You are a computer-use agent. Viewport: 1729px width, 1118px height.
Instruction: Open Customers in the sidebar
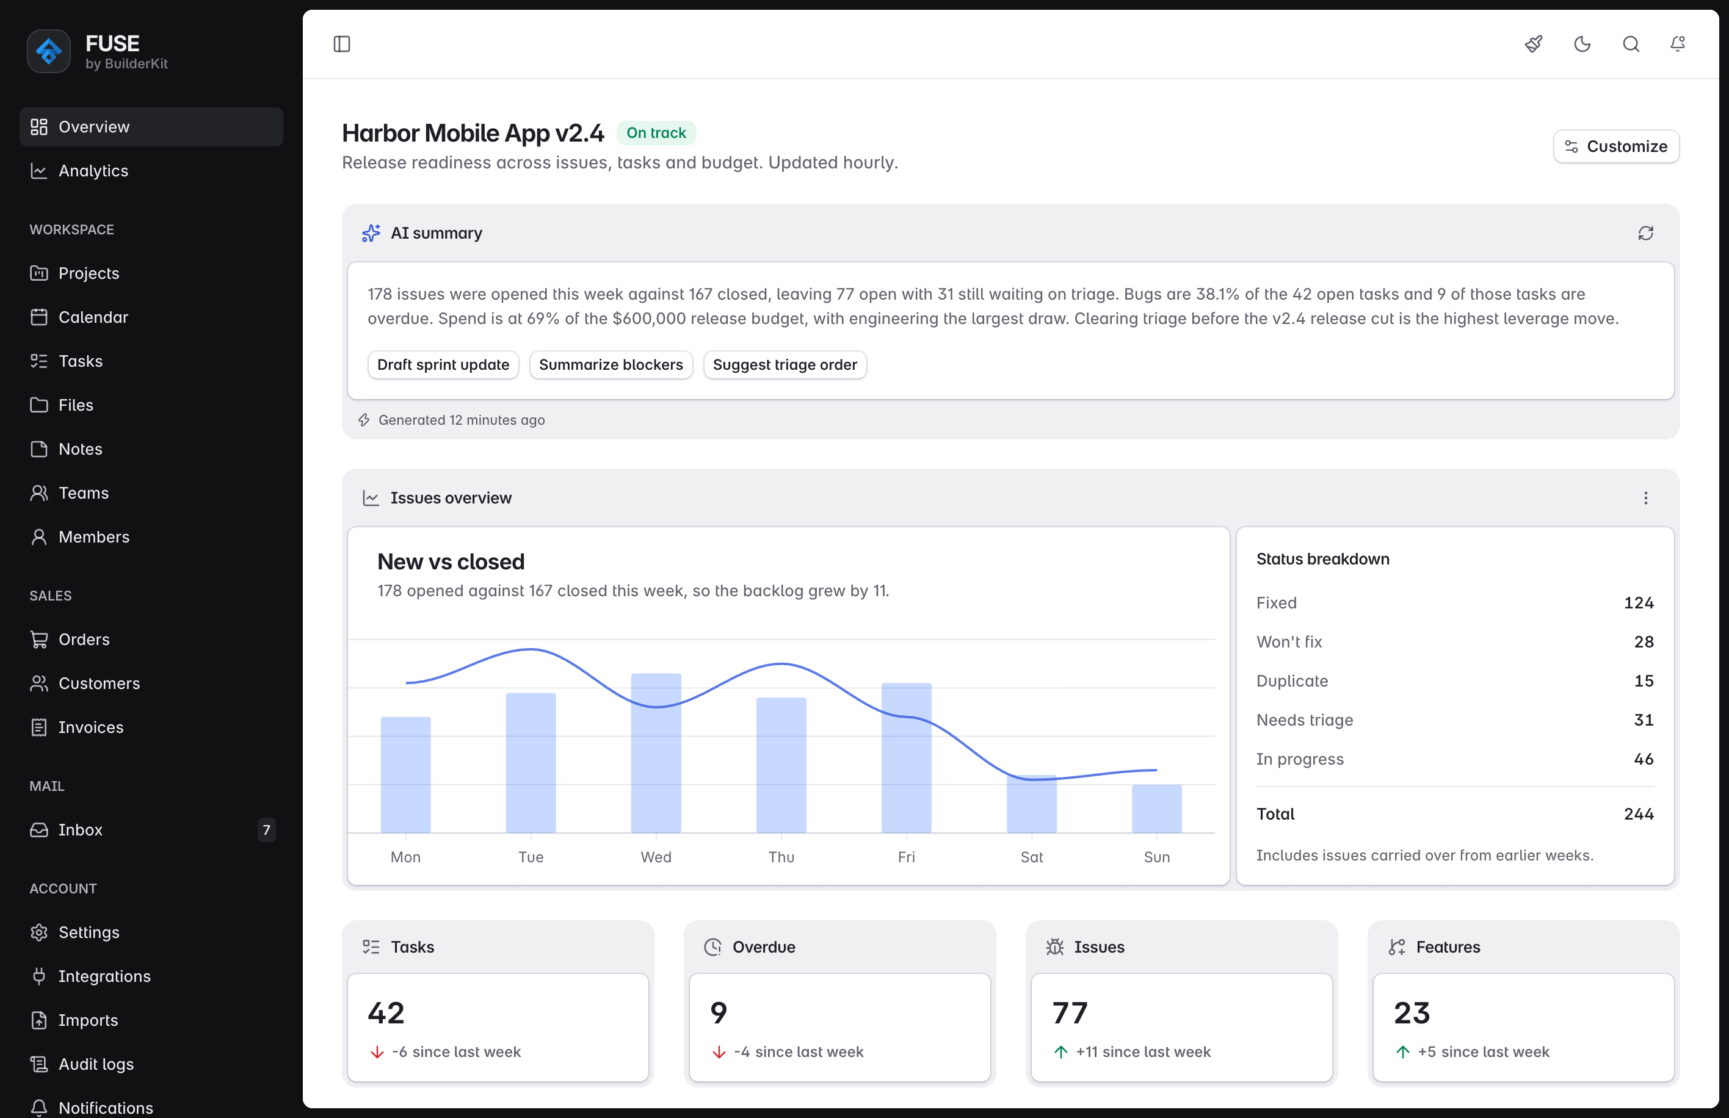(151, 684)
